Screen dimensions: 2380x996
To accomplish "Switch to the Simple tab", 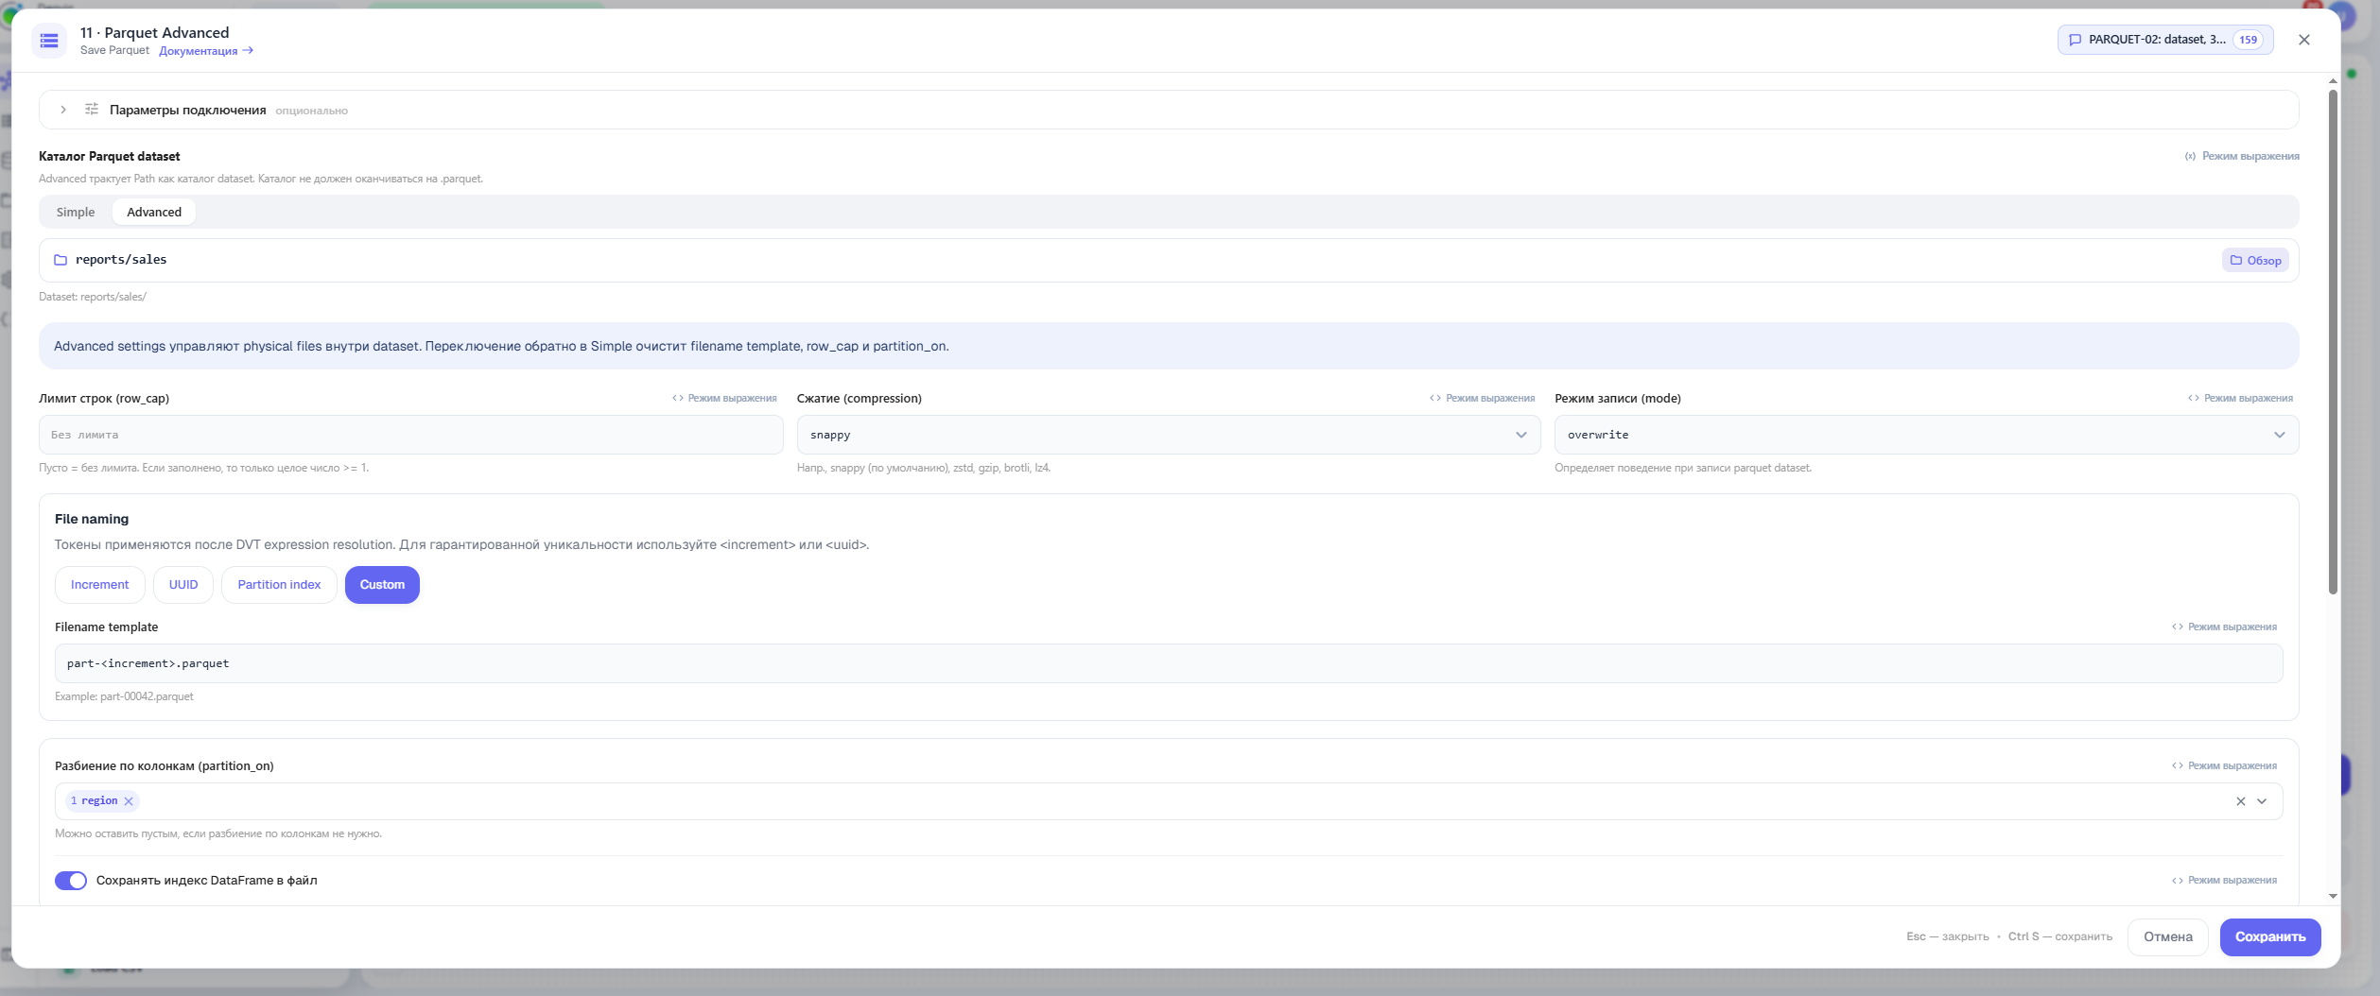I will click(76, 212).
